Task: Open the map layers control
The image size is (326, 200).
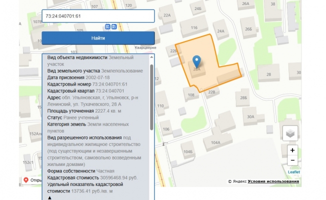Action: (x=290, y=133)
